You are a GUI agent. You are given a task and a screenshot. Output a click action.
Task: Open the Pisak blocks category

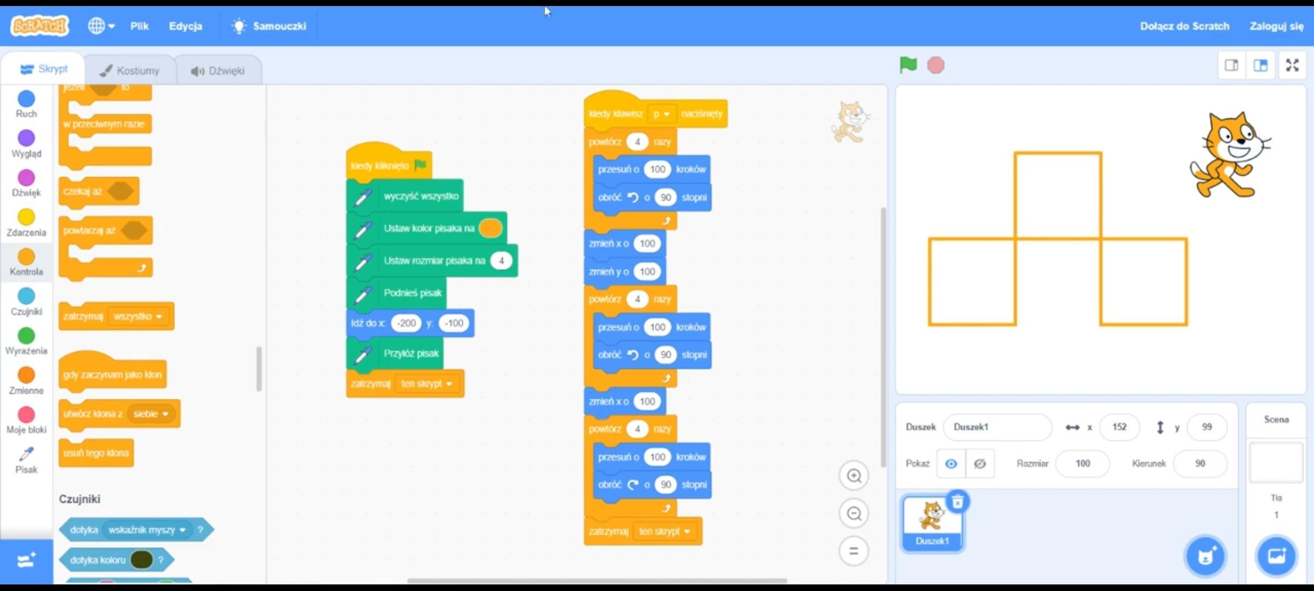coord(26,460)
